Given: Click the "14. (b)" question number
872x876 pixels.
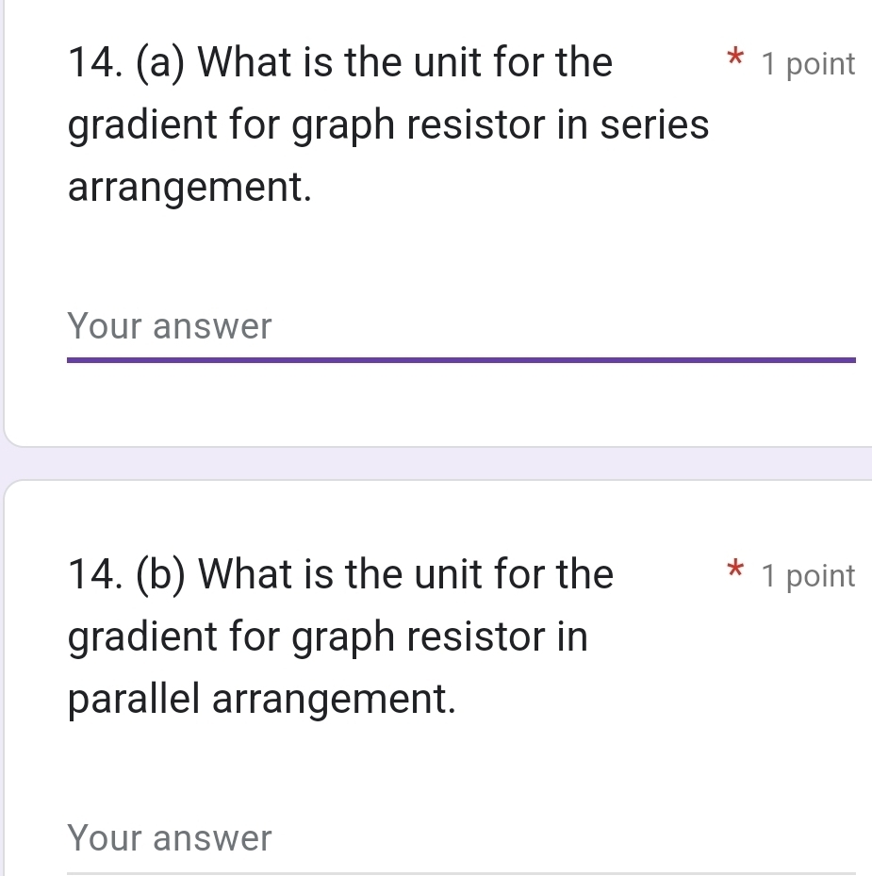Looking at the screenshot, I should click(127, 573).
